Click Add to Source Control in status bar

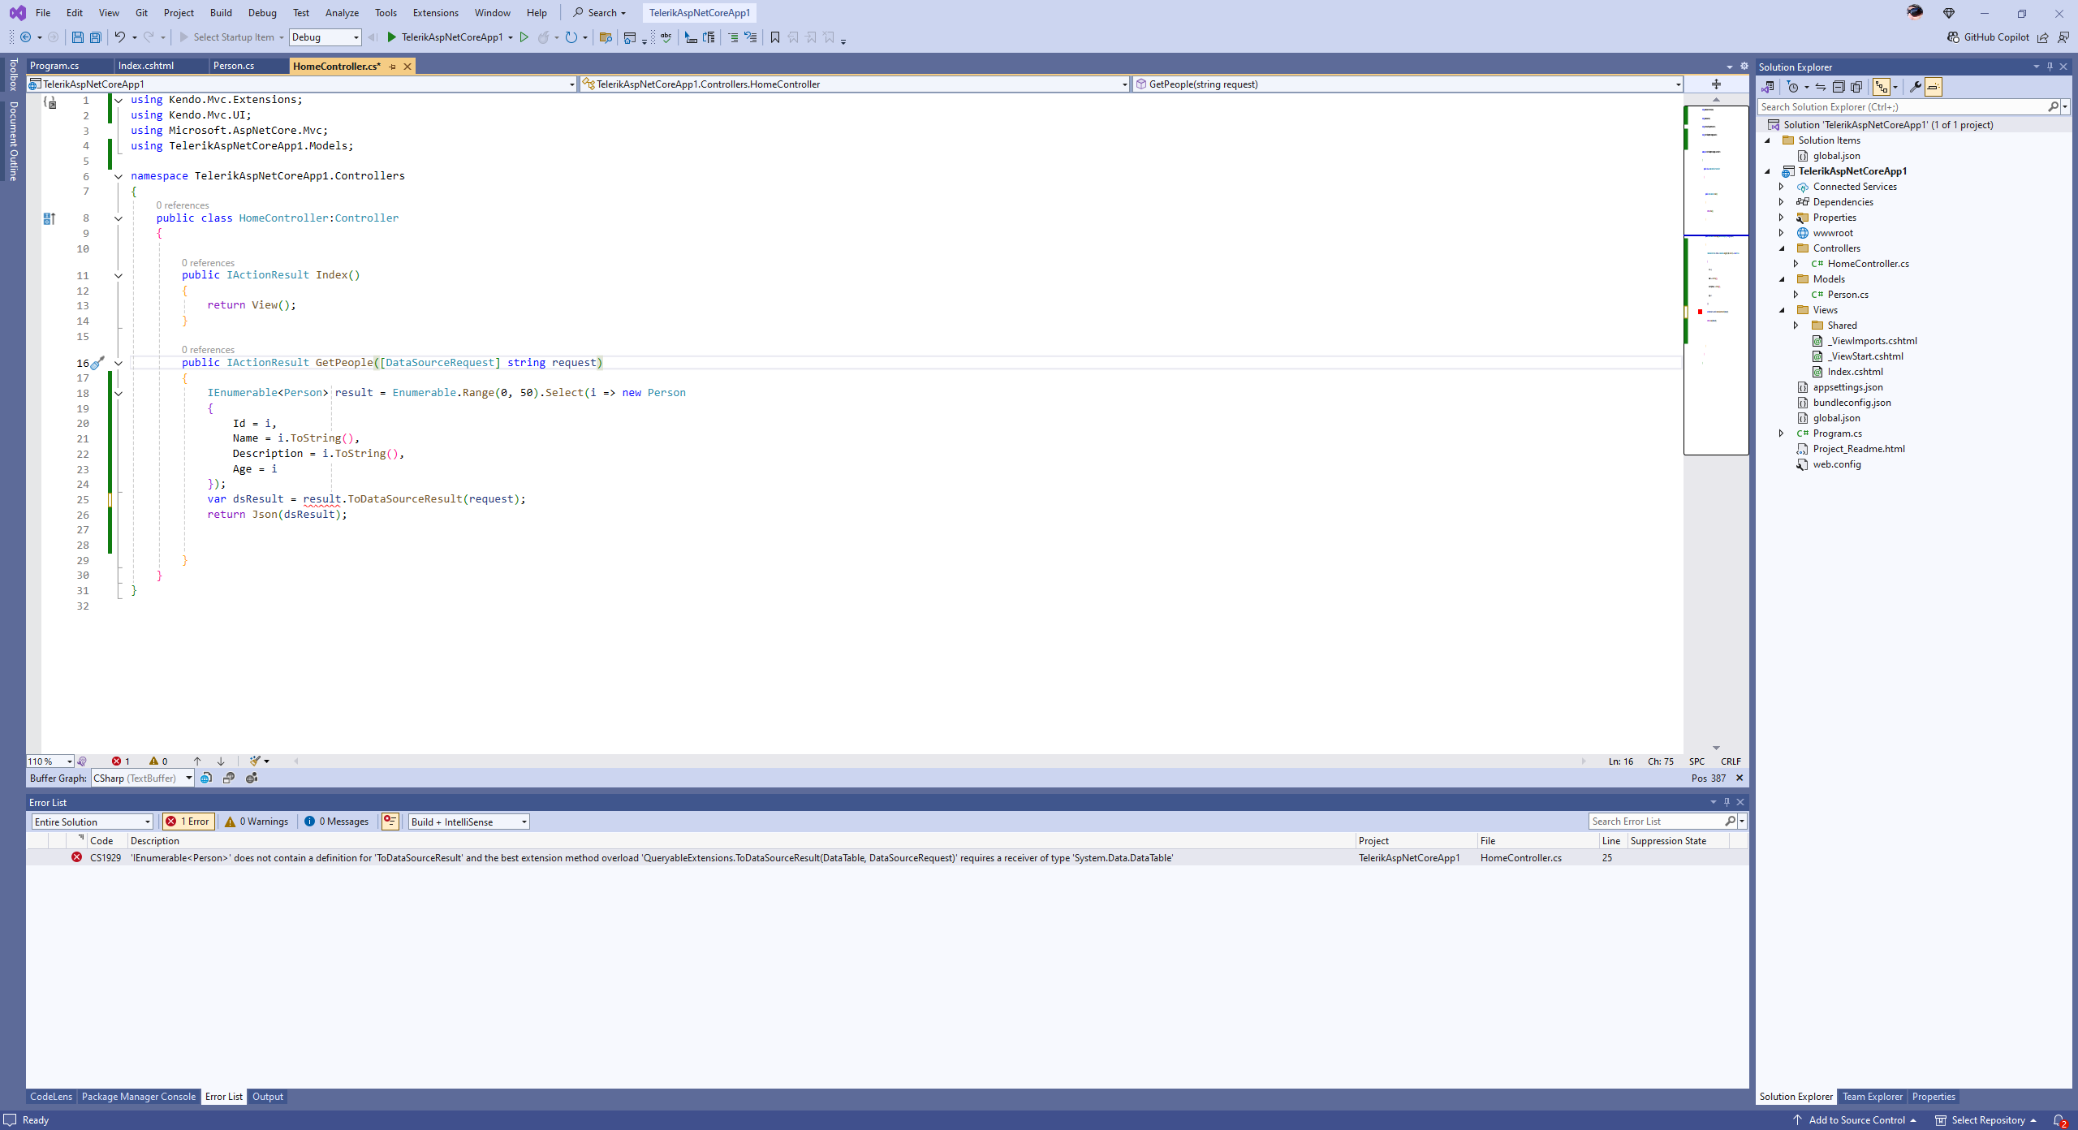coord(1856,1120)
